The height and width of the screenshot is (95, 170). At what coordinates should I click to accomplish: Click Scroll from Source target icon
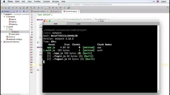click(x=17, y=11)
